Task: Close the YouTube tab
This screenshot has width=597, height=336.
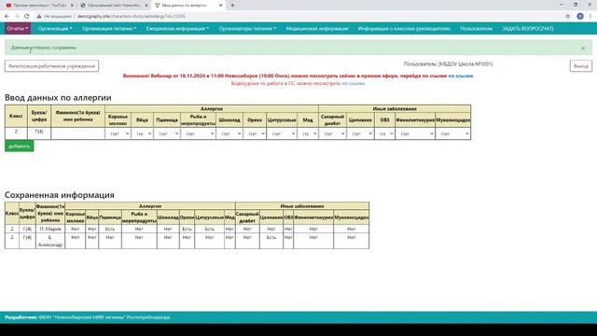Action: (x=72, y=6)
